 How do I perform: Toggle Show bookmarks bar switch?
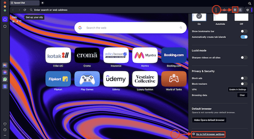pos(244,31)
